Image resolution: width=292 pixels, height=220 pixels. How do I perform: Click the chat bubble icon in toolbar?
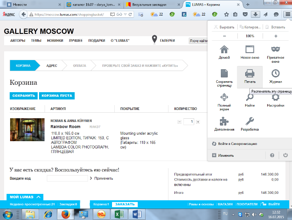tap(276, 14)
